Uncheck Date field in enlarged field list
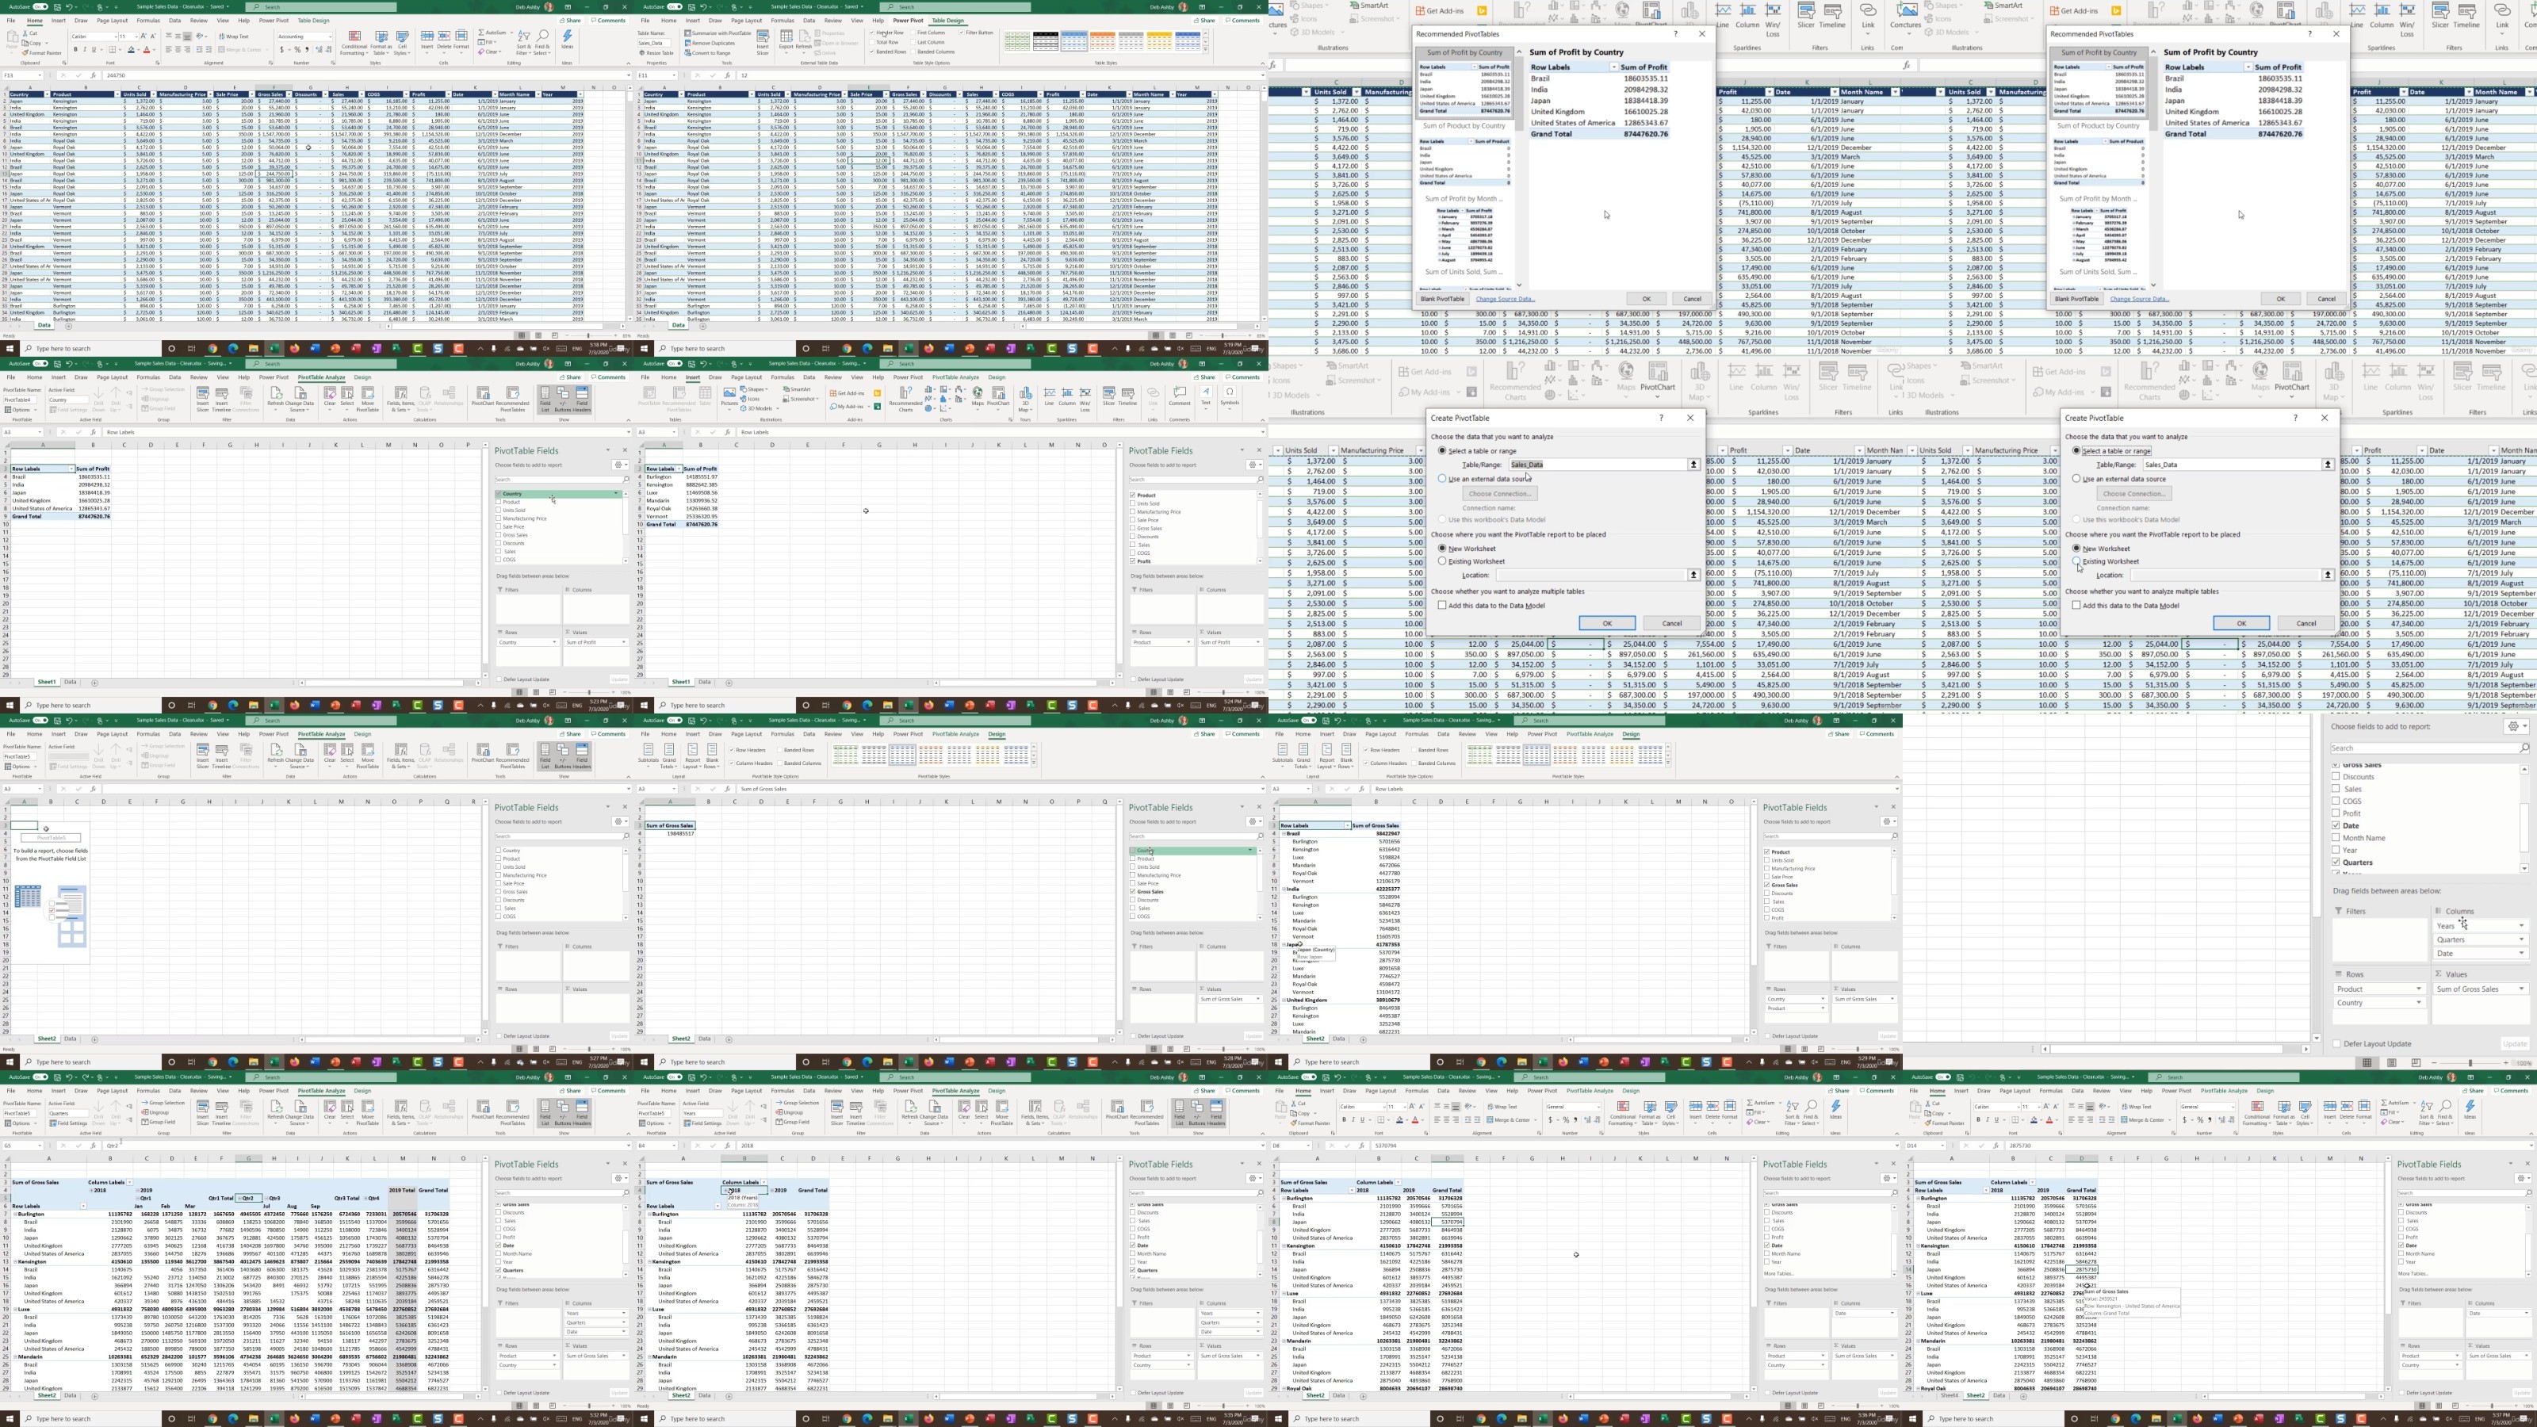The image size is (2537, 1427). (x=2335, y=825)
